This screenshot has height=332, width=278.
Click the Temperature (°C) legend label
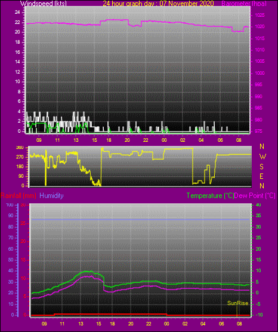coord(210,196)
